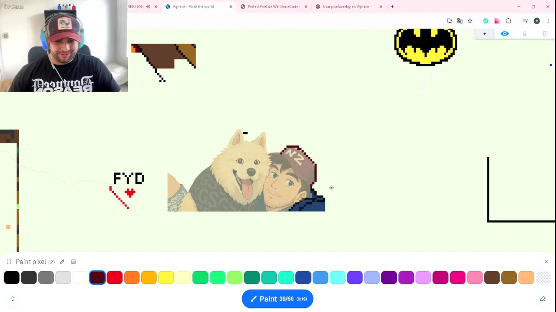
Task: Open the browser profile avatar
Action: click(x=537, y=21)
